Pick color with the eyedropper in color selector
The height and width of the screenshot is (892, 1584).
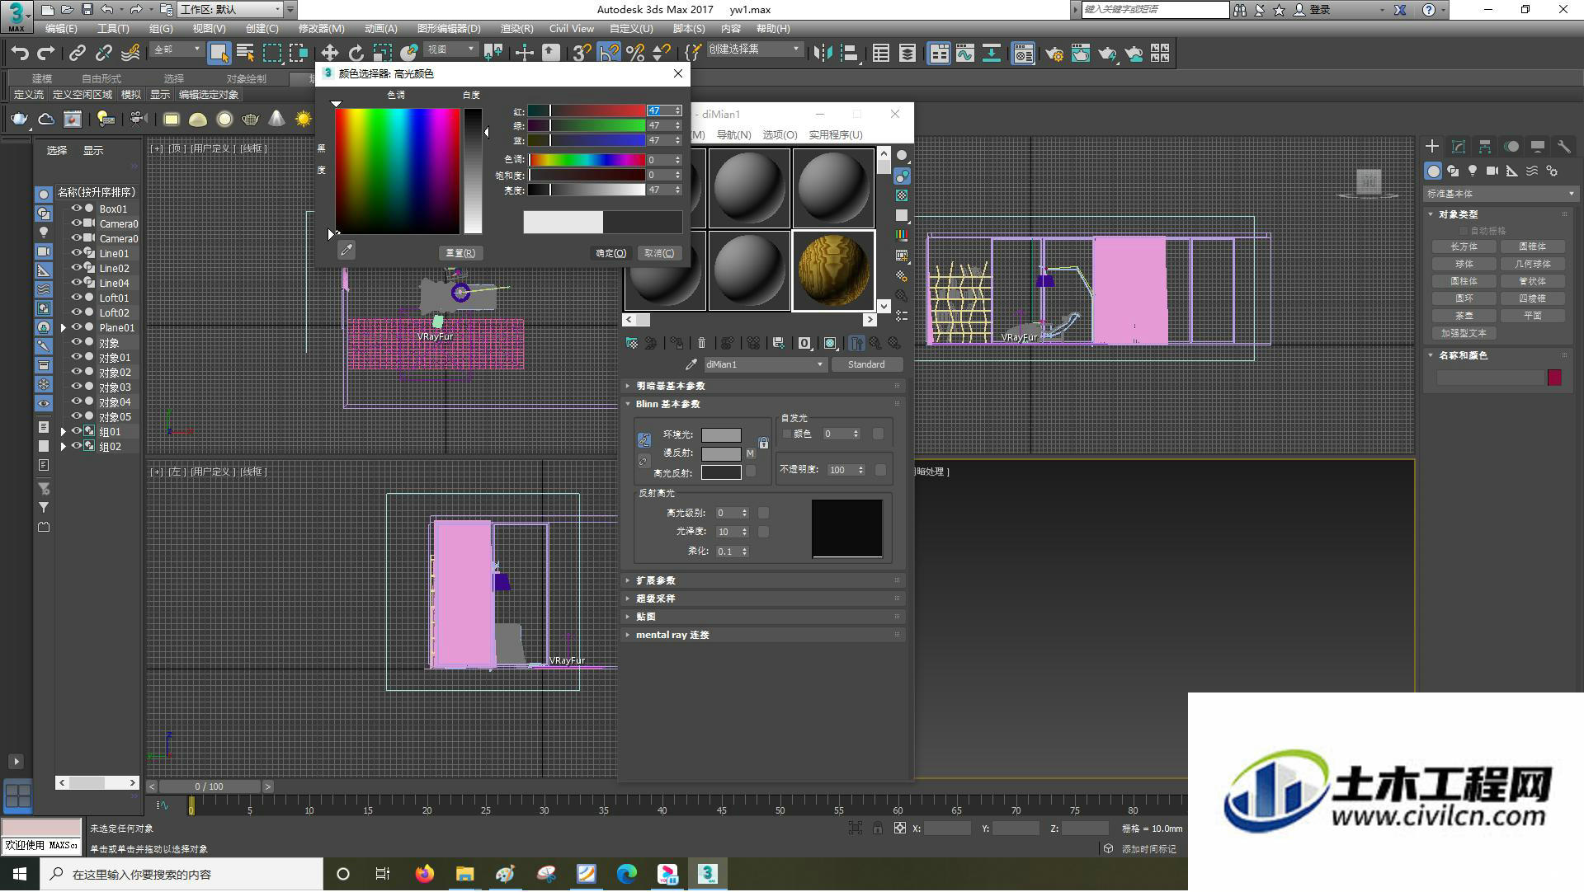346,250
